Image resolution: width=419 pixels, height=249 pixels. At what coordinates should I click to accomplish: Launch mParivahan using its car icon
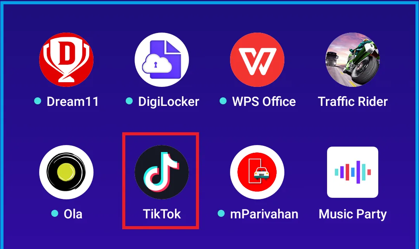[257, 172]
